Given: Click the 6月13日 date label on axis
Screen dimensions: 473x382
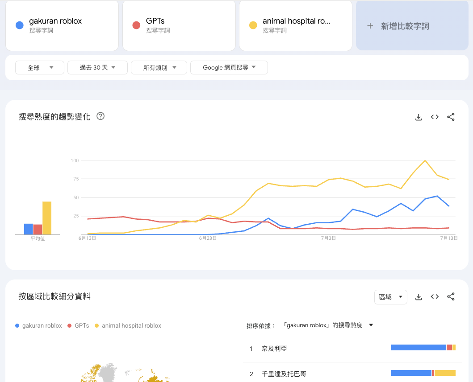Looking at the screenshot, I should pos(87,238).
